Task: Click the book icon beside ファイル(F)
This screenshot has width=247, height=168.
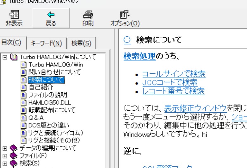Action: click(13, 156)
